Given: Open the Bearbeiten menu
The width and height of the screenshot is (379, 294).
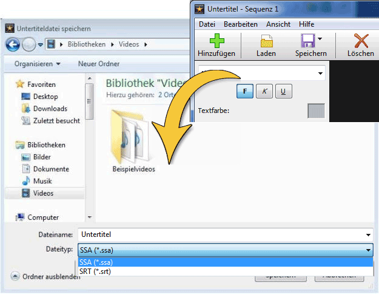Looking at the screenshot, I should (240, 24).
